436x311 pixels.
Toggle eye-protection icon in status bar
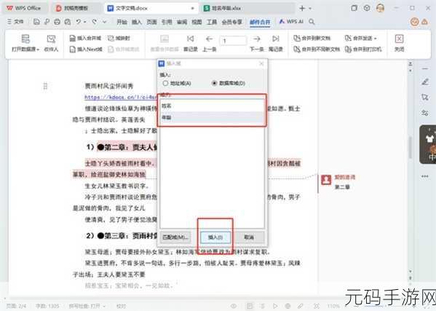click(234, 306)
